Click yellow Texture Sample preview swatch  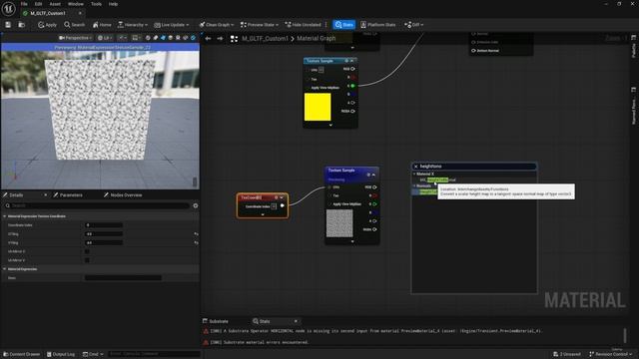318,107
